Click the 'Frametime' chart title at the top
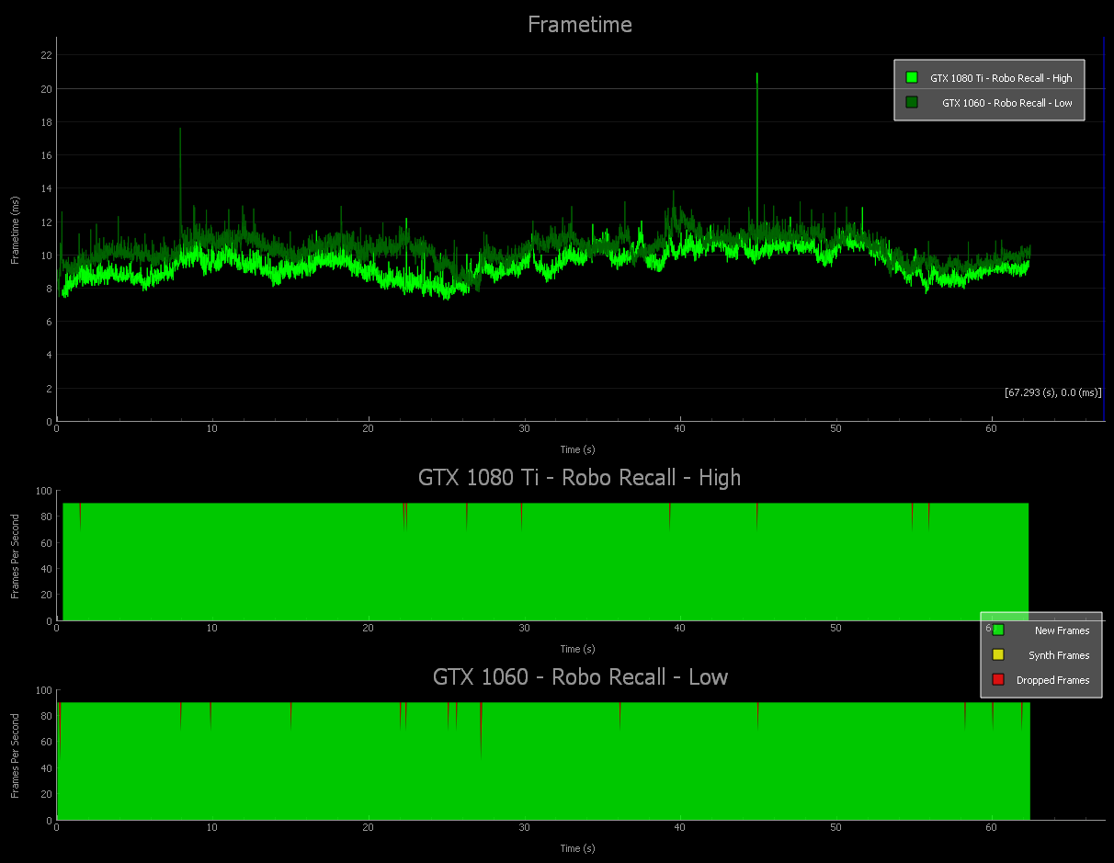Image resolution: width=1114 pixels, height=863 pixels. [580, 25]
